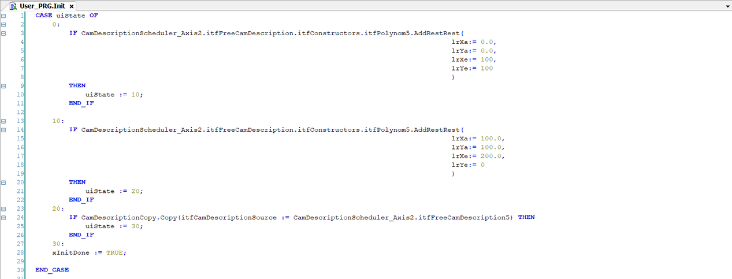The image size is (732, 279).
Task: Fold the state 10 block at line 13
Action: tap(3, 121)
